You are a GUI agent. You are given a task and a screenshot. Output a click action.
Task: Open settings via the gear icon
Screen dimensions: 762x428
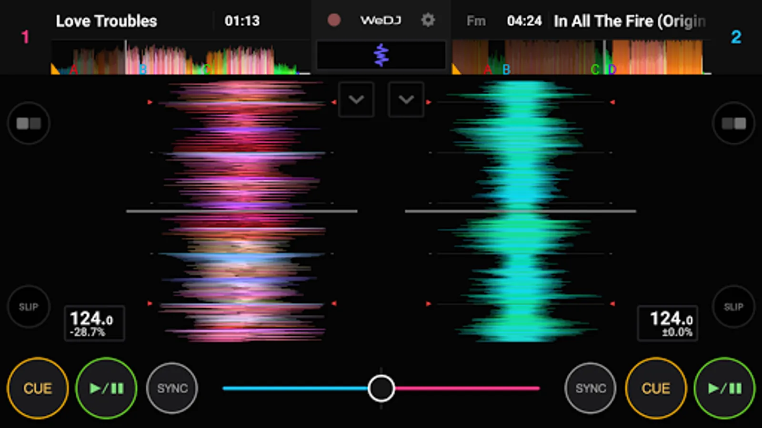[x=428, y=20]
